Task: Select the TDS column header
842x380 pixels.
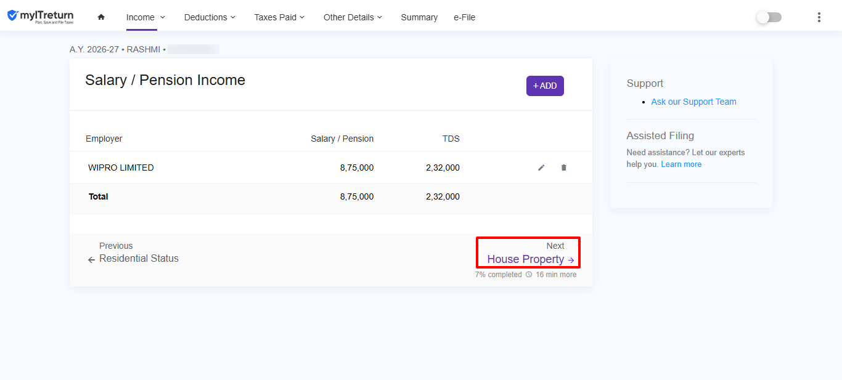Action: tap(451, 139)
